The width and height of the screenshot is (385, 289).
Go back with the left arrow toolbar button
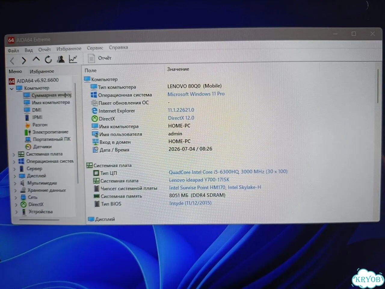12,61
